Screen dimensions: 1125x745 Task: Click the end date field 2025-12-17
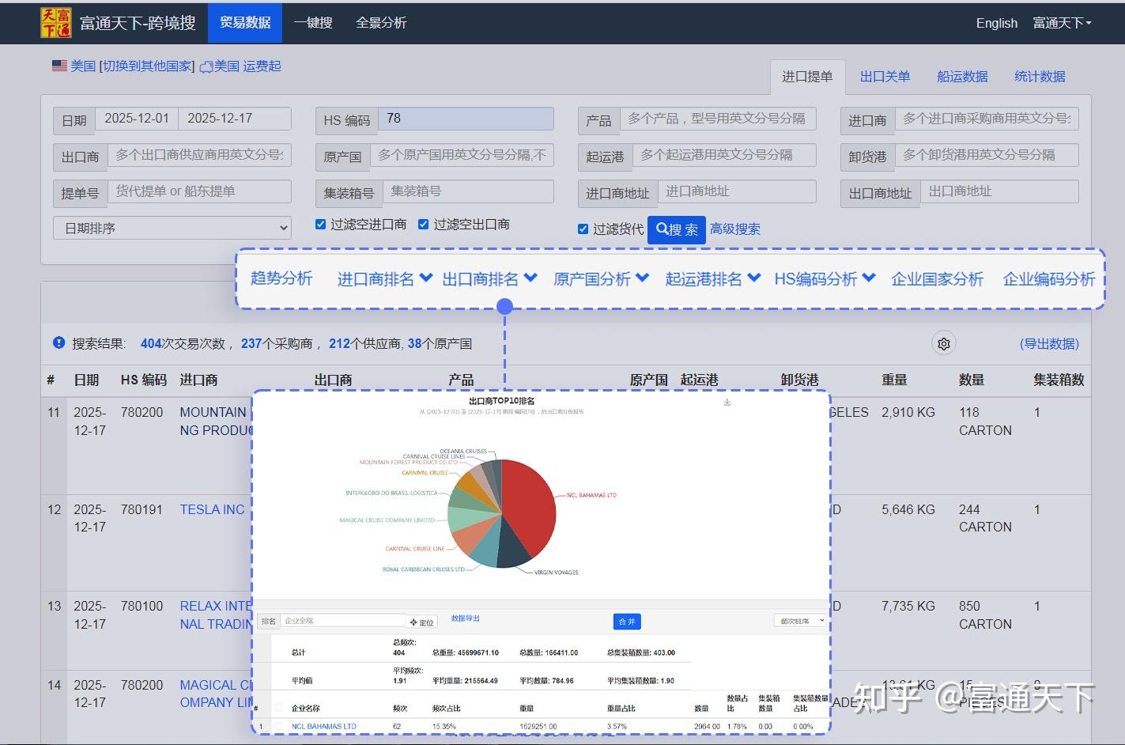[x=235, y=119]
